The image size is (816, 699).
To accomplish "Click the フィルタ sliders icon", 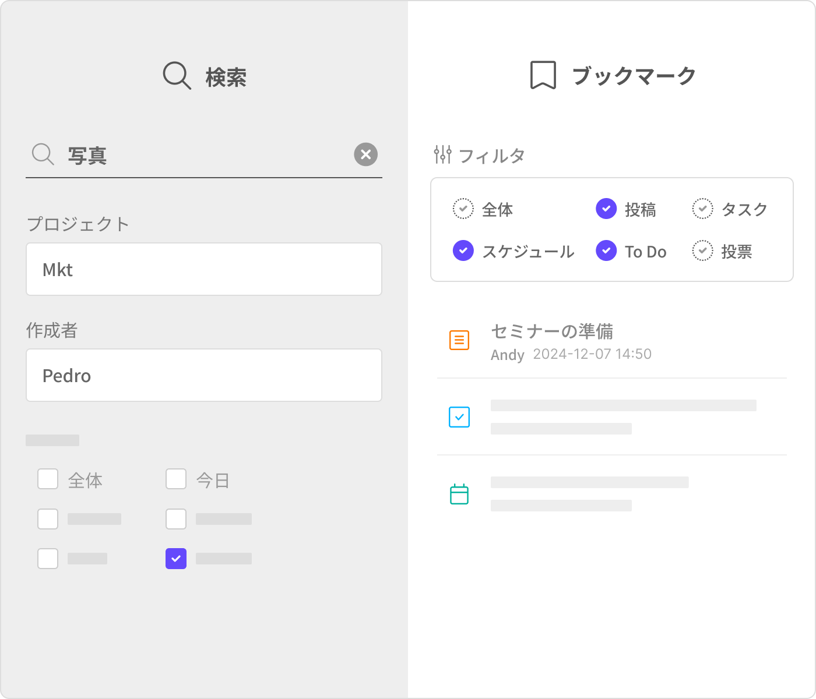I will [442, 155].
